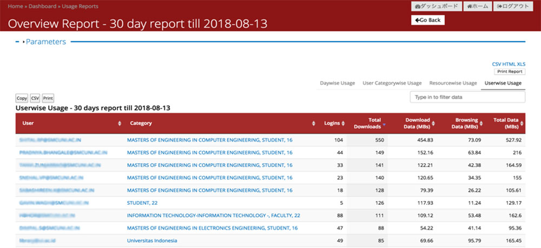The width and height of the screenshot is (541, 248).
Task: Go to home via ホーム button
Action: 478,6
